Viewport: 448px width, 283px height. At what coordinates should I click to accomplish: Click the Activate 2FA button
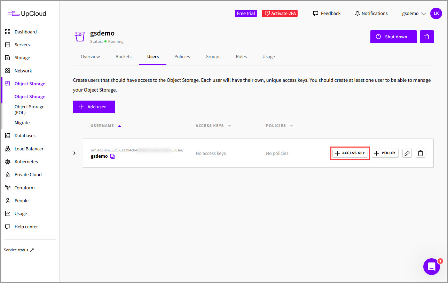tap(280, 14)
